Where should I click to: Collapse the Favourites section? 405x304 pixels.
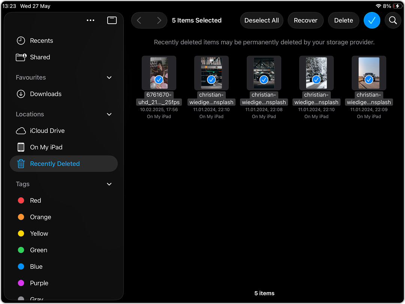pyautogui.click(x=109, y=78)
